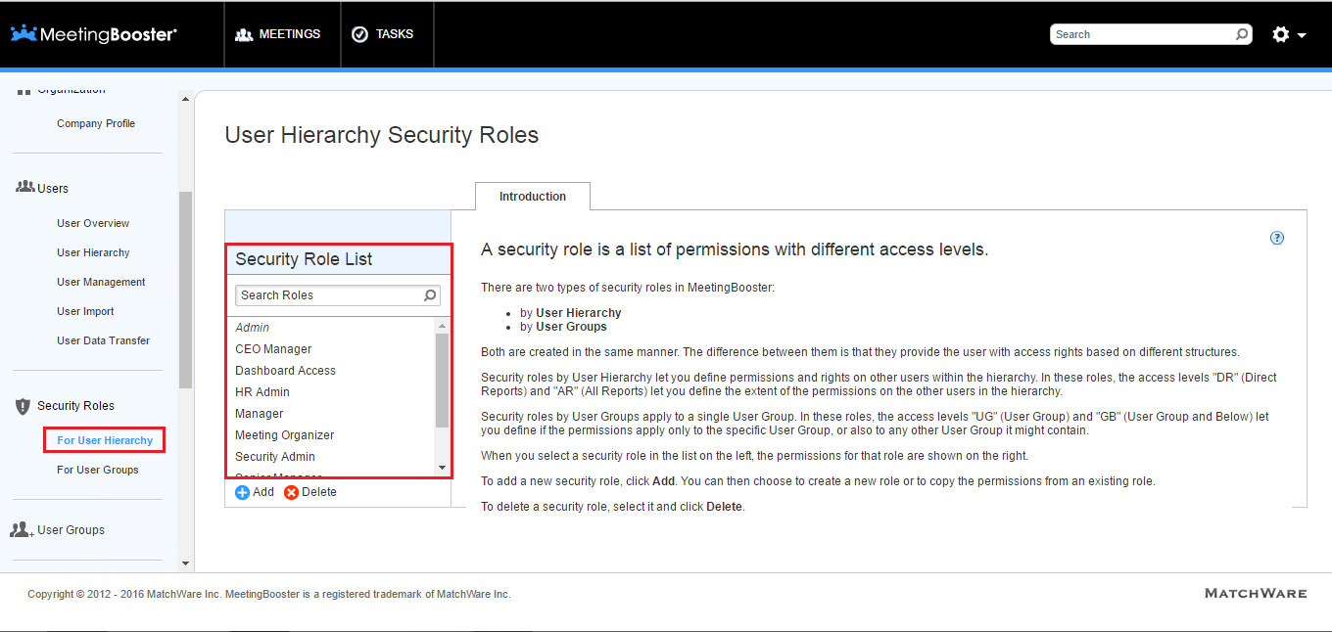Open User Import page

tap(85, 311)
